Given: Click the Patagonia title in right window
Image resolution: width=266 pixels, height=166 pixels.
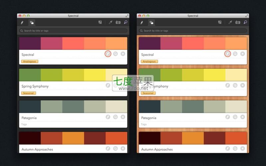Looking at the screenshot, I should [x=149, y=118].
